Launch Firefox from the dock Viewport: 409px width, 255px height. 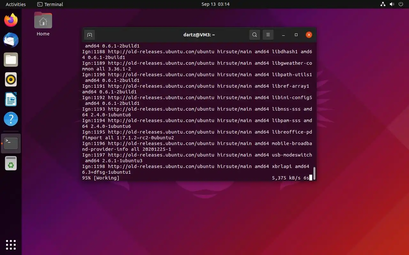pyautogui.click(x=11, y=20)
